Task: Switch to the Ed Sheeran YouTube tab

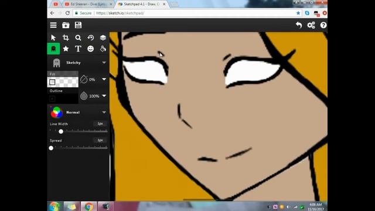Action: [88, 4]
